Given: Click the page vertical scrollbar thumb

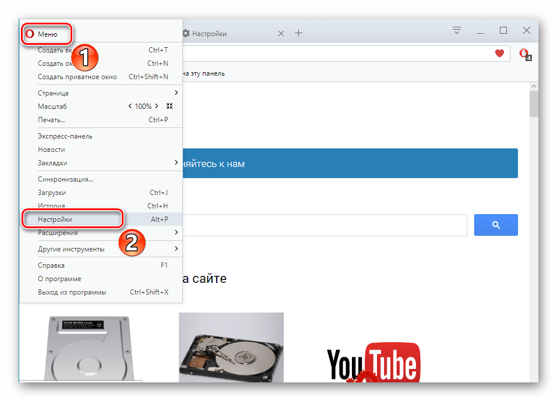Looking at the screenshot, I should tap(533, 104).
